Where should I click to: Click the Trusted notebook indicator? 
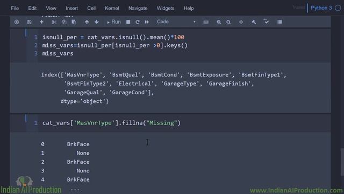[298, 8]
